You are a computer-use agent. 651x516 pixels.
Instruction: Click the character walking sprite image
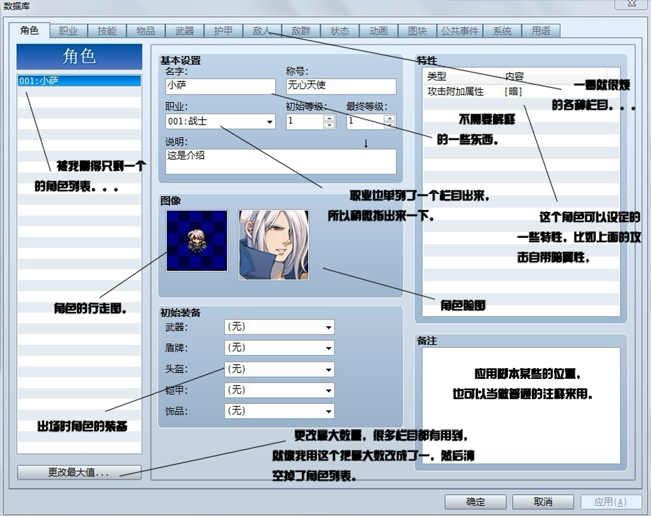(197, 241)
